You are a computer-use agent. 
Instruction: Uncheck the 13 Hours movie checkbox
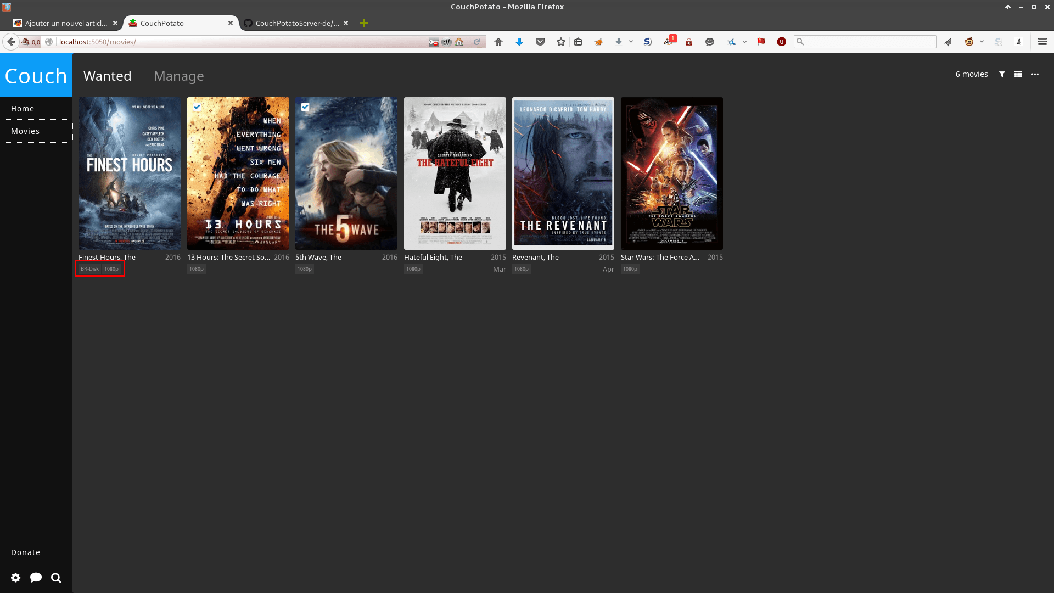[197, 107]
